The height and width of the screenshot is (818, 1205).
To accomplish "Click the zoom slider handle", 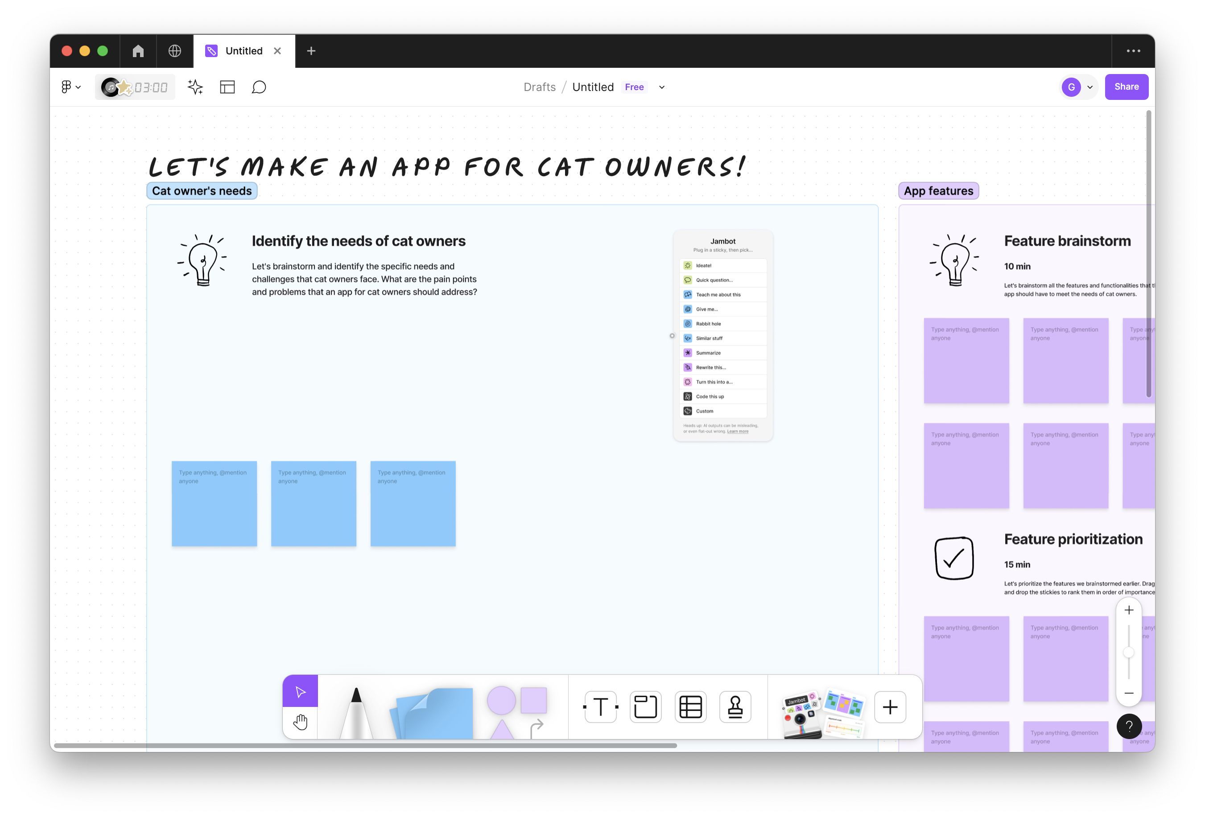I will [x=1128, y=653].
